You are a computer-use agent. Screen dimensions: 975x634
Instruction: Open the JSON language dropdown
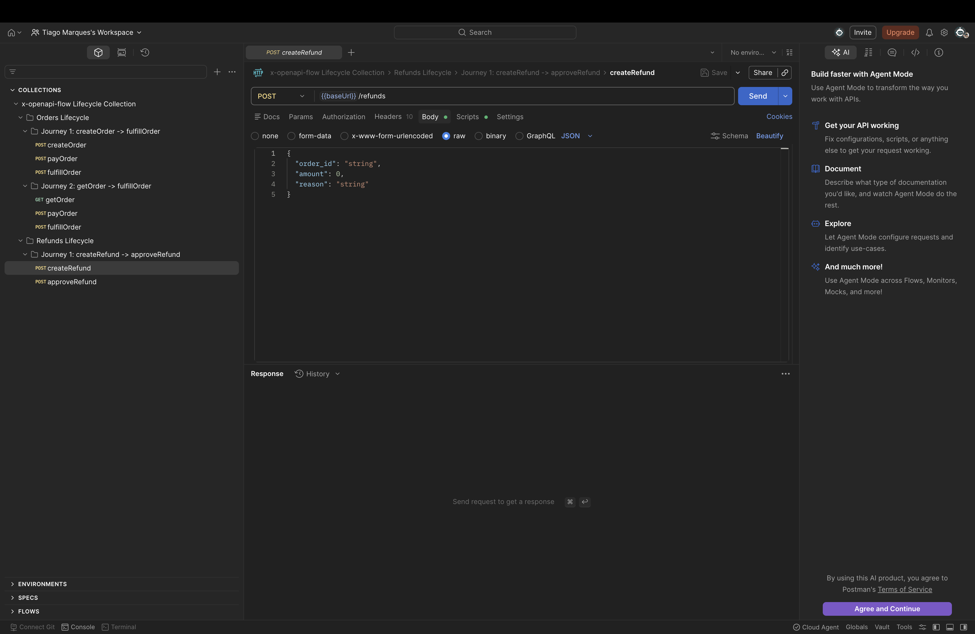(x=578, y=136)
